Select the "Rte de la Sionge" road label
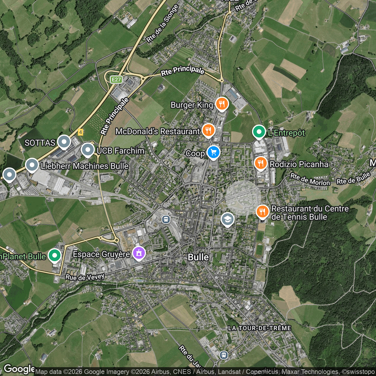 [162, 23]
